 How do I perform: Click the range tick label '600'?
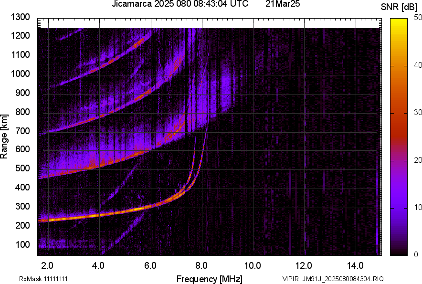coord(22,149)
